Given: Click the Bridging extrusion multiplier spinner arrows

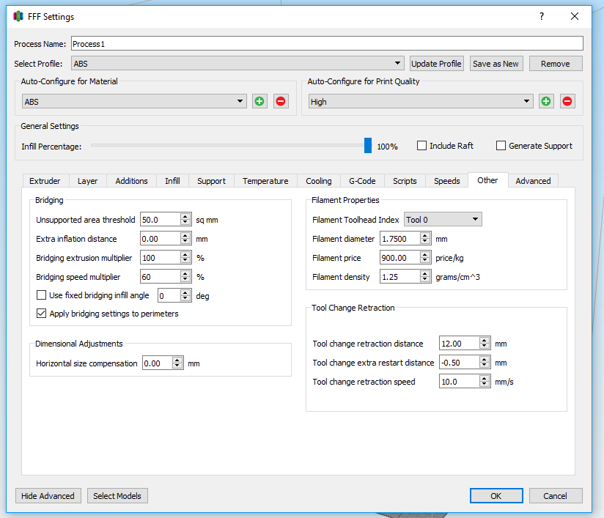Looking at the screenshot, I should pyautogui.click(x=185, y=258).
